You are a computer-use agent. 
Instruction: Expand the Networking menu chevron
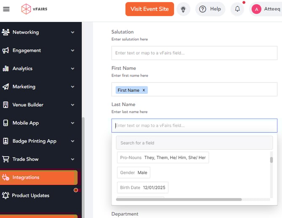pos(73,32)
